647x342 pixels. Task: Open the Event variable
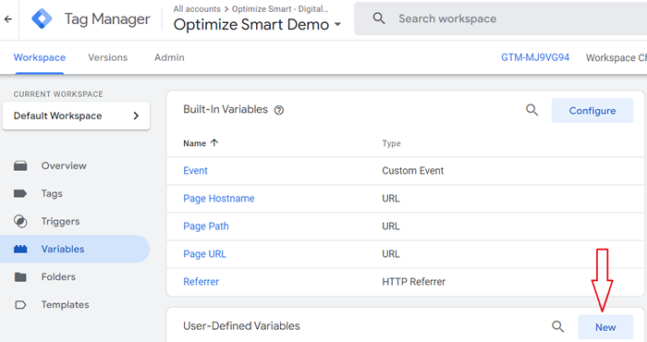195,171
